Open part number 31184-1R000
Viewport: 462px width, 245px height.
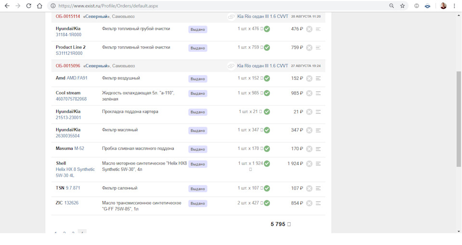68,35
